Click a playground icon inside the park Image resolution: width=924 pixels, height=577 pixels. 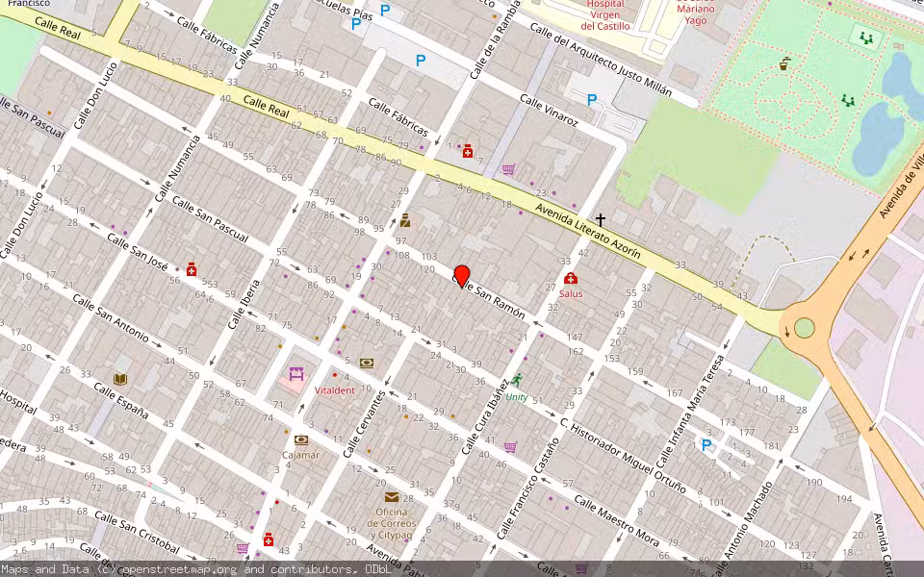click(866, 38)
